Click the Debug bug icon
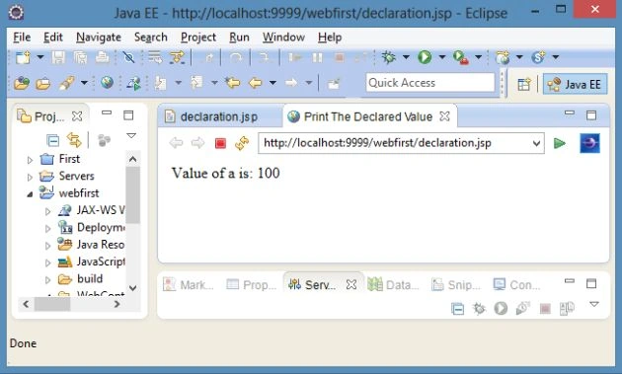The image size is (622, 374). tap(388, 58)
